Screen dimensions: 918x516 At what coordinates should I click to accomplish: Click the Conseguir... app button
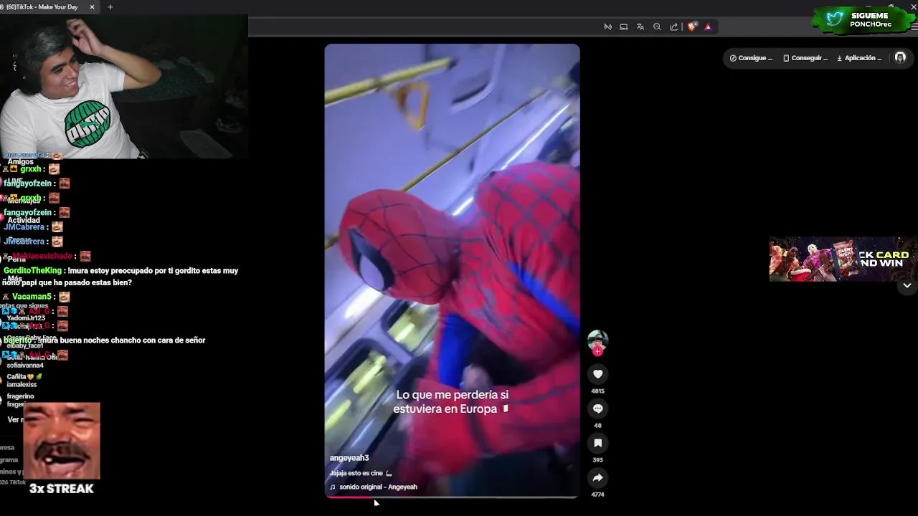click(x=805, y=58)
